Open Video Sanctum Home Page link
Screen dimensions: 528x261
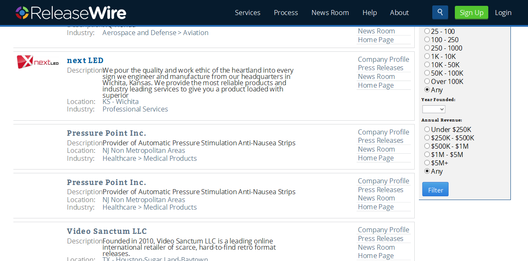(376, 256)
